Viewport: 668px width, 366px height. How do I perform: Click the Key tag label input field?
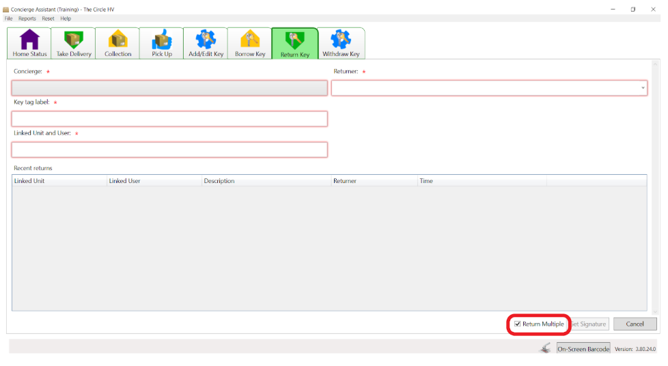pyautogui.click(x=169, y=119)
